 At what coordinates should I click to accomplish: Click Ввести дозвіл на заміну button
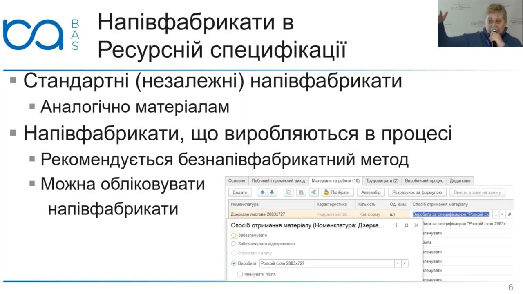(477, 192)
